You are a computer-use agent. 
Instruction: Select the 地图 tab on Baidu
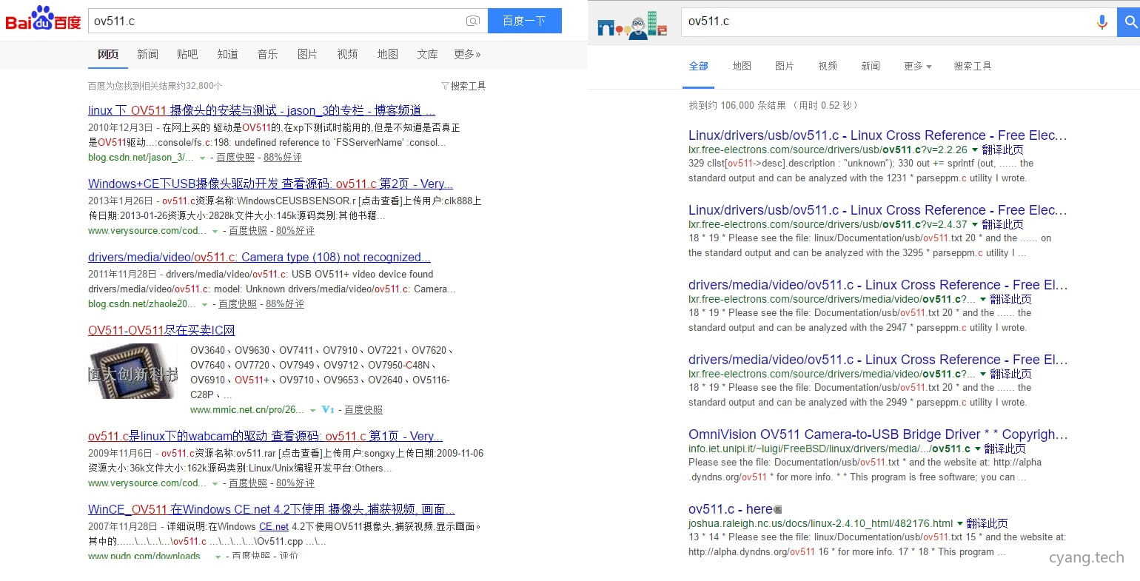tap(387, 54)
